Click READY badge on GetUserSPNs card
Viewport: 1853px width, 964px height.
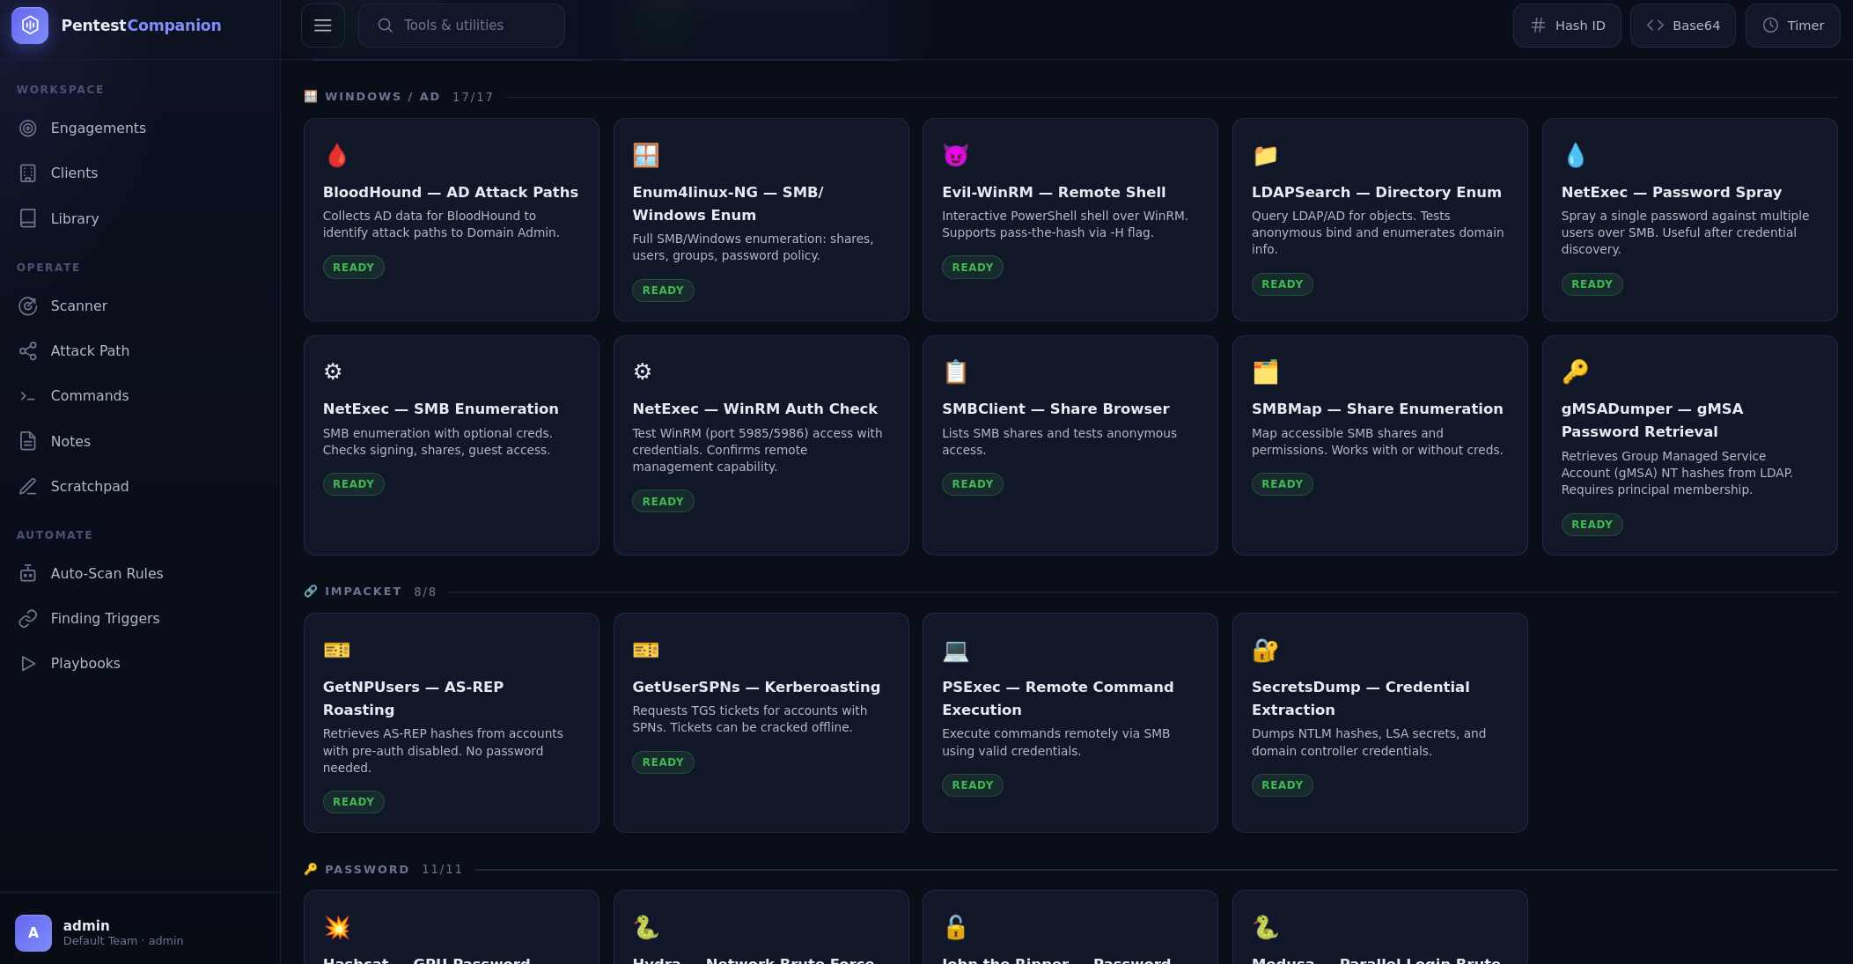(663, 762)
